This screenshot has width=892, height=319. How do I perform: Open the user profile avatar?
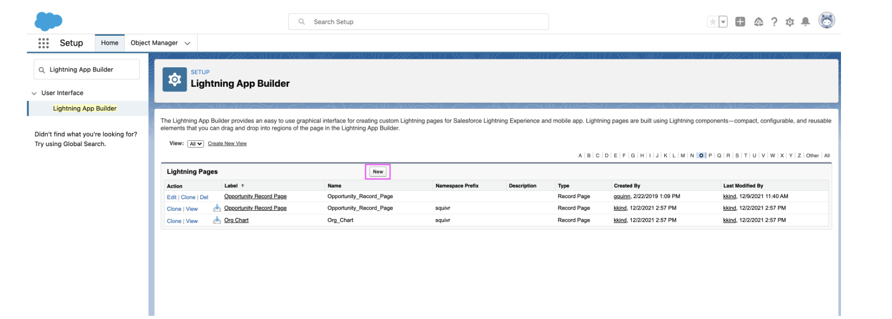point(827,20)
